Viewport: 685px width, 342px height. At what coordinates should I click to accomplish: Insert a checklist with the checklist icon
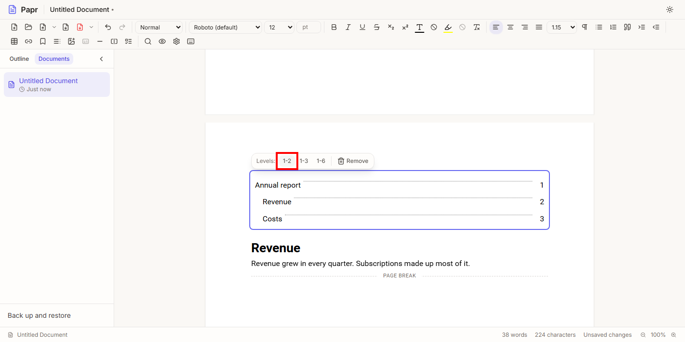pyautogui.click(x=128, y=41)
